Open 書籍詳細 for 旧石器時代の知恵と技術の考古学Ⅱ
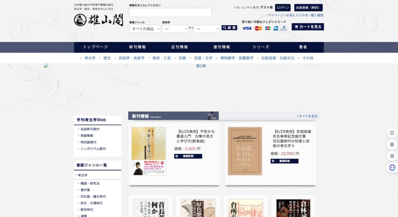398x217 pixels. [x=284, y=161]
